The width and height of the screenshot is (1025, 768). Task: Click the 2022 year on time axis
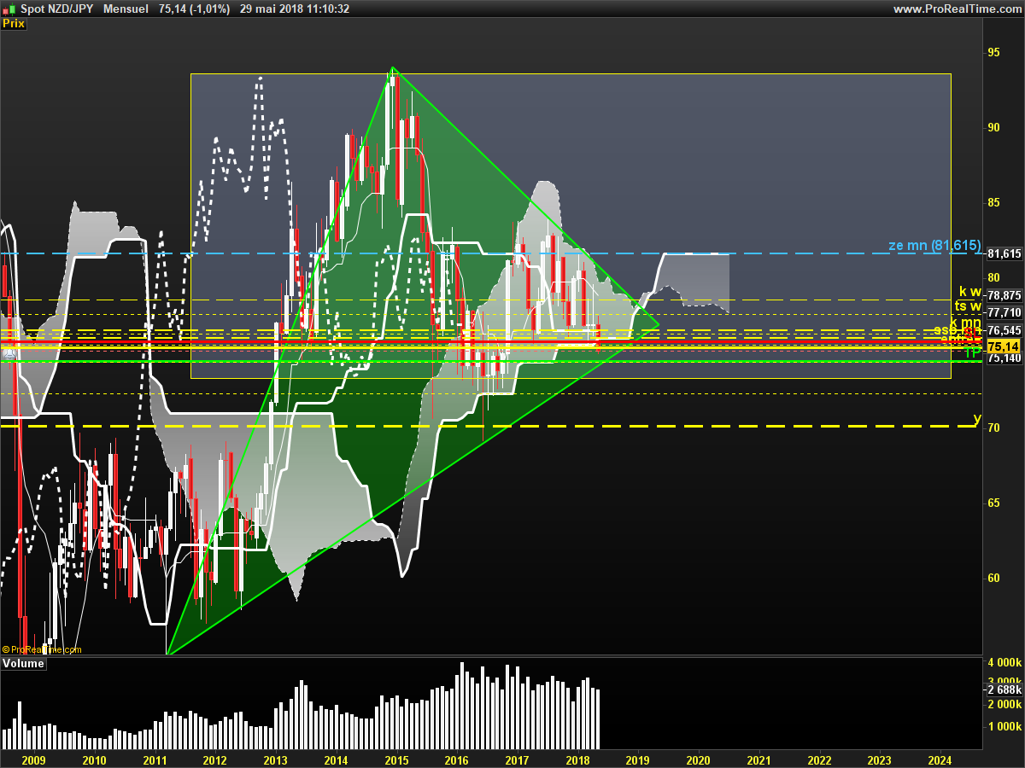click(819, 760)
